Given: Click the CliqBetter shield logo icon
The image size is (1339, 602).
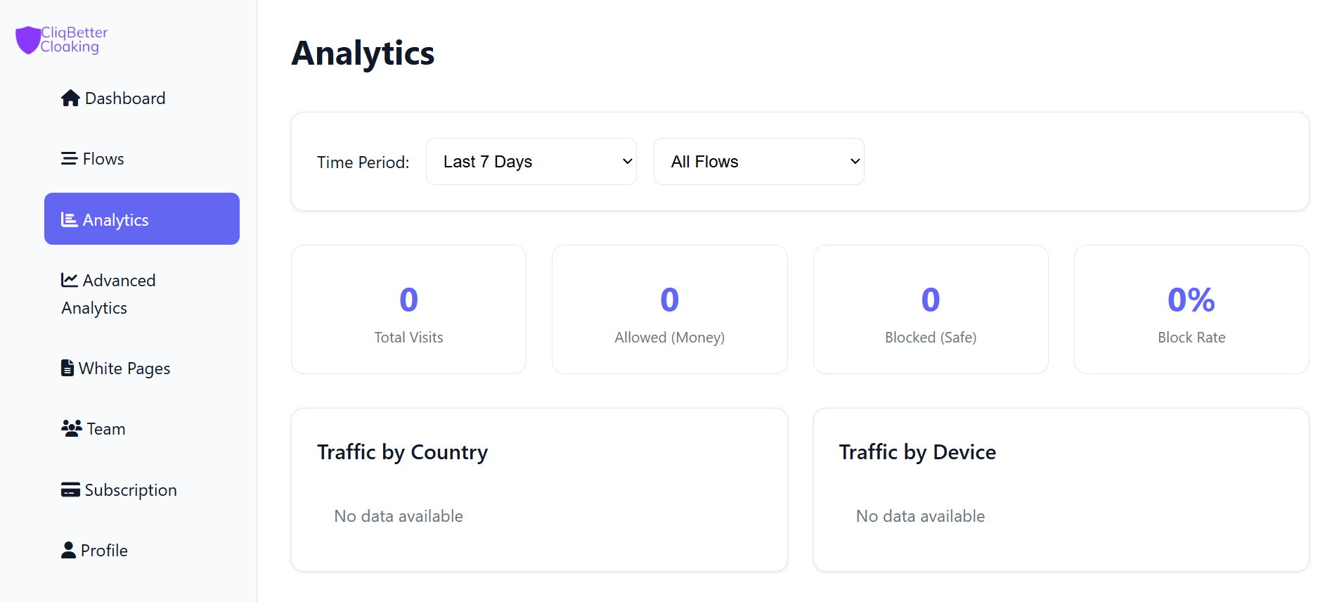Looking at the screenshot, I should [x=28, y=40].
